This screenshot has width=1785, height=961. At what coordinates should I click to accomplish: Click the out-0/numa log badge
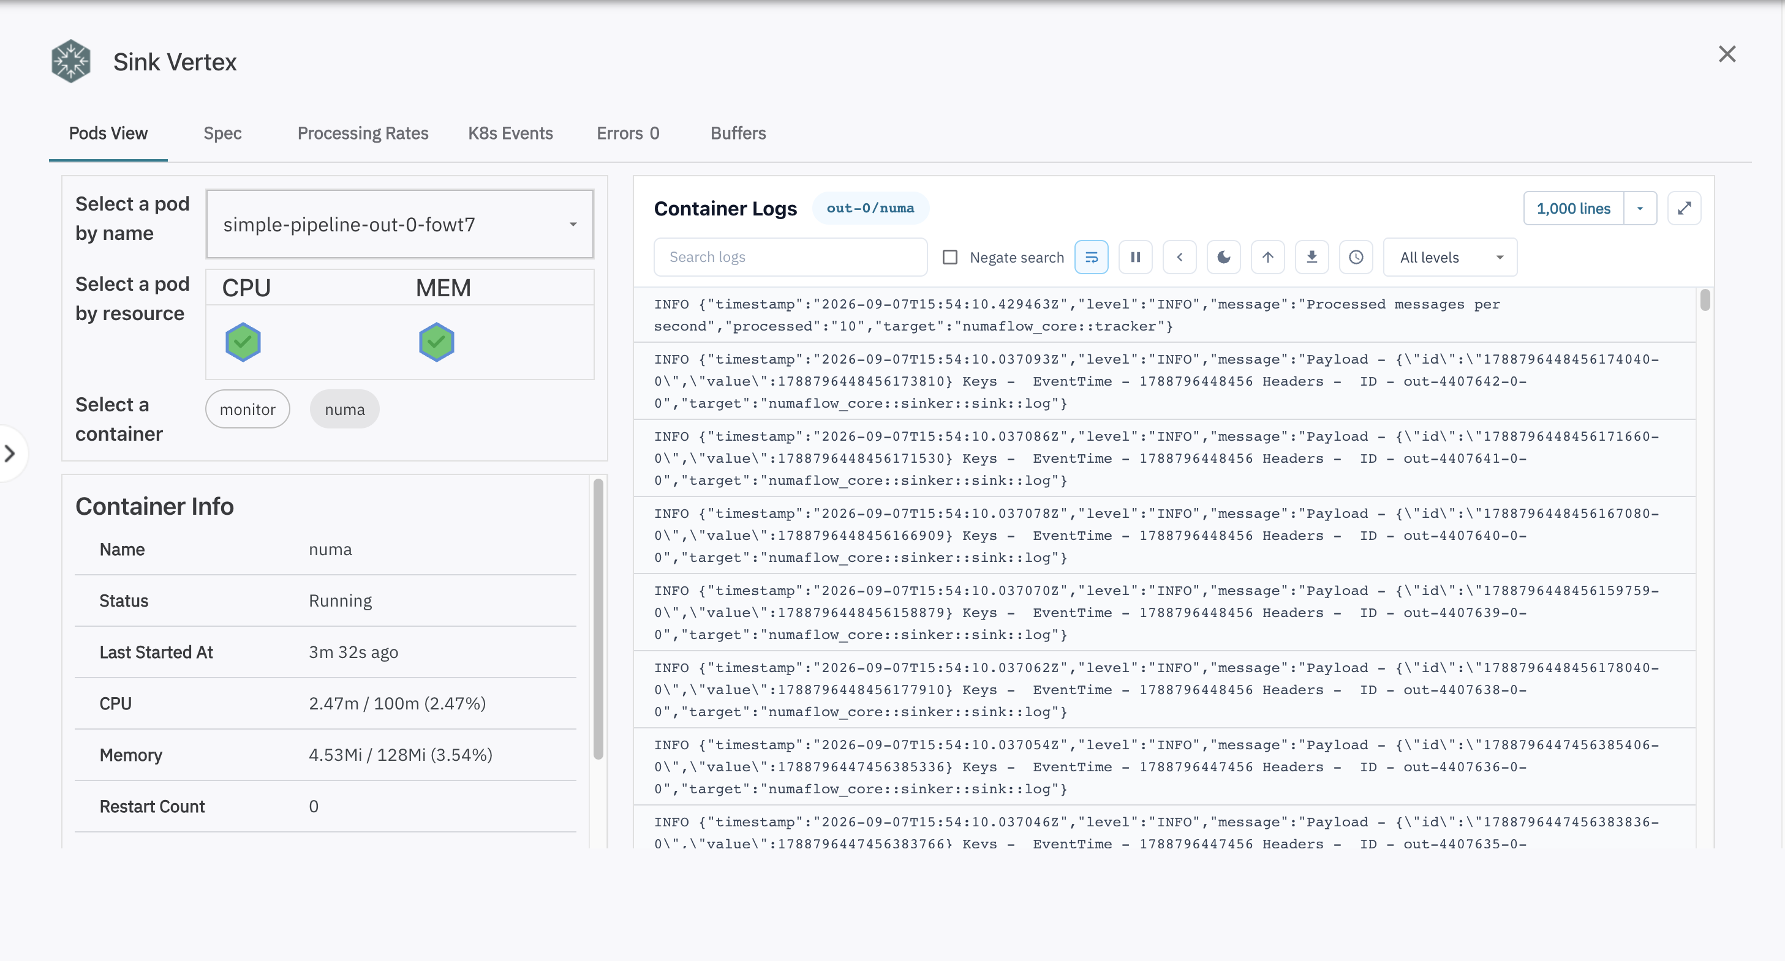click(x=870, y=208)
